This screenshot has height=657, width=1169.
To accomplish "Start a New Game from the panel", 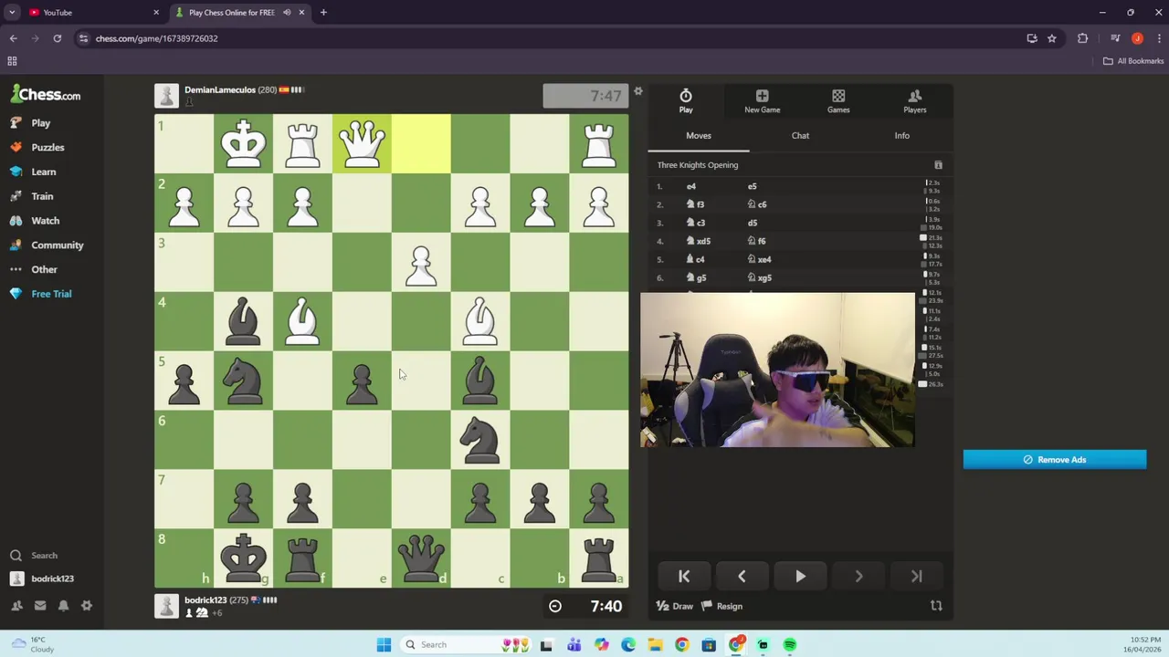I will [x=762, y=101].
